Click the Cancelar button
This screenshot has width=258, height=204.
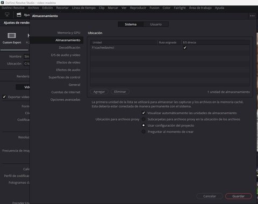click(210, 196)
